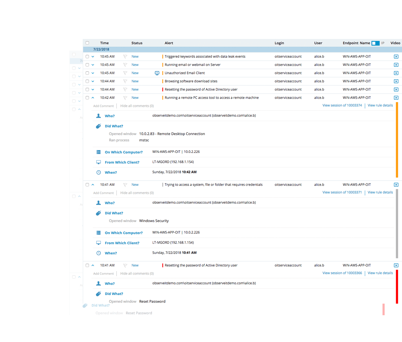Screen dimensions: 402x342
Task: Play video for Windows credentials access alert
Action: pos(396,185)
